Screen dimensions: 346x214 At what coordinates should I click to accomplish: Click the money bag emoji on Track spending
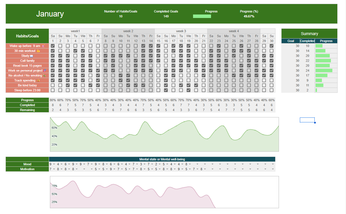pyautogui.click(x=38, y=80)
